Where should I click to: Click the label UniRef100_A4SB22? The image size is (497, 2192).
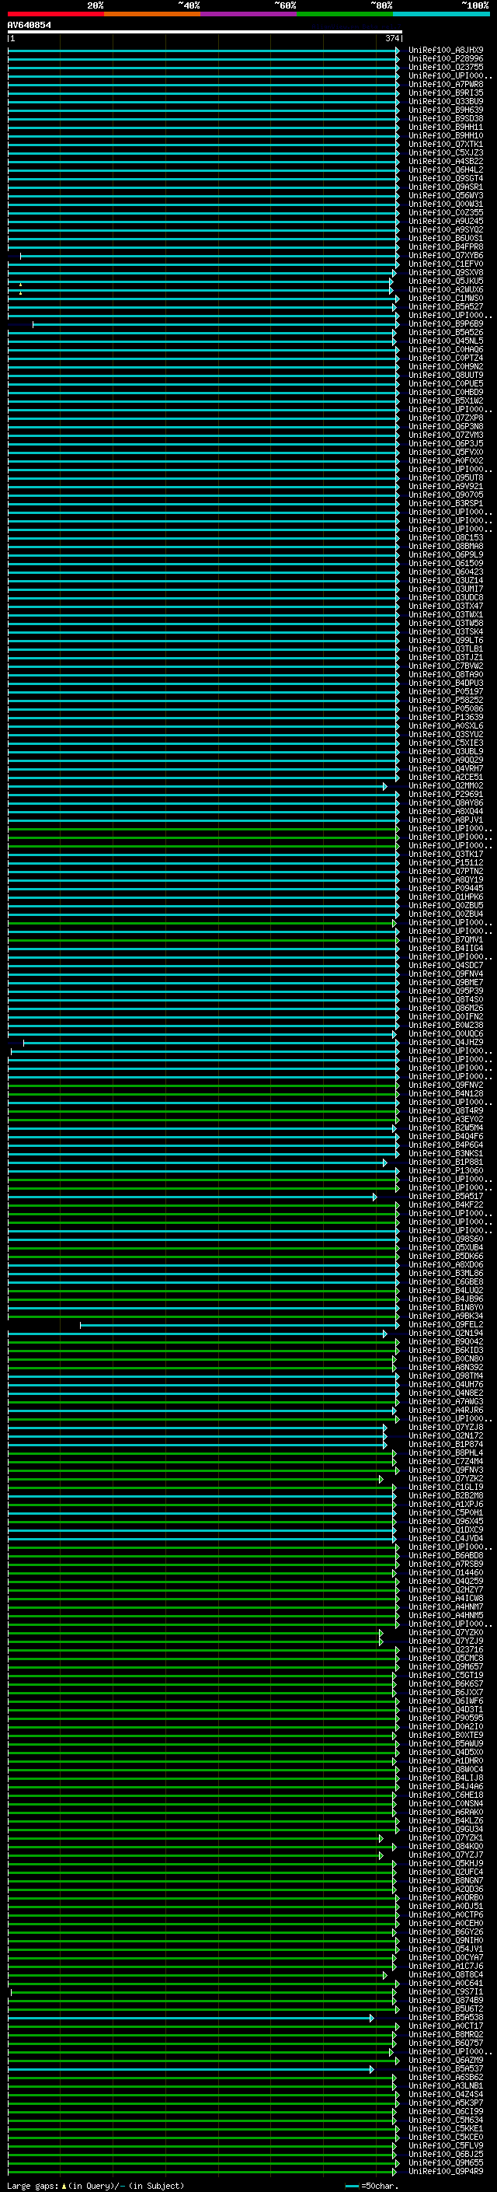pyautogui.click(x=446, y=162)
